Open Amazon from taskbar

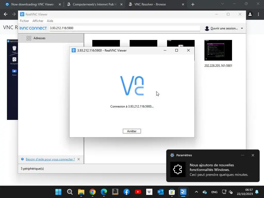click(x=115, y=192)
